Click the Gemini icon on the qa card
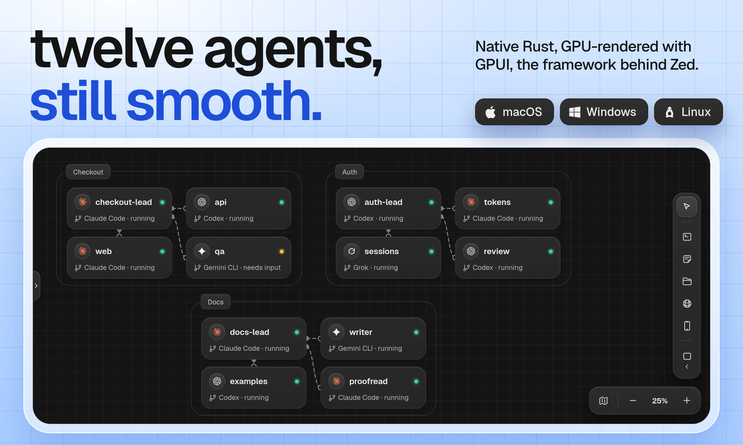Screen dimensions: 743x445 [x=202, y=251]
